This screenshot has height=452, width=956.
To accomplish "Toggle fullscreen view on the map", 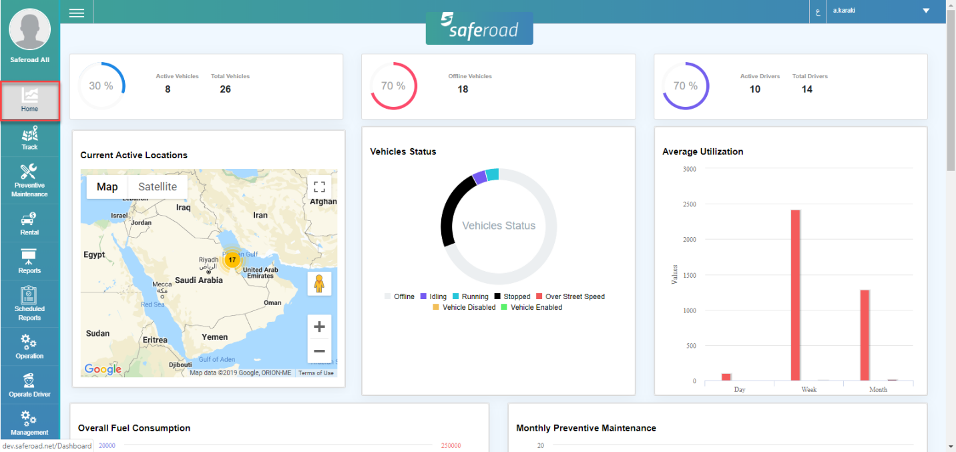I will point(319,187).
